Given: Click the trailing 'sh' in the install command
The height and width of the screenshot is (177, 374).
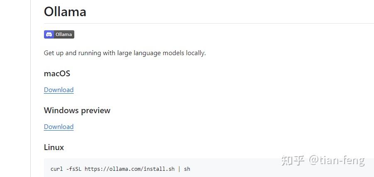Looking at the screenshot, I should click(x=187, y=169).
